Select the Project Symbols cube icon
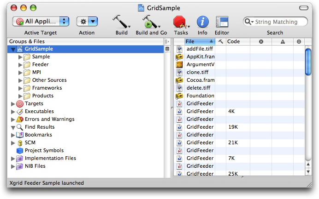The width and height of the screenshot is (319, 199). point(20,151)
